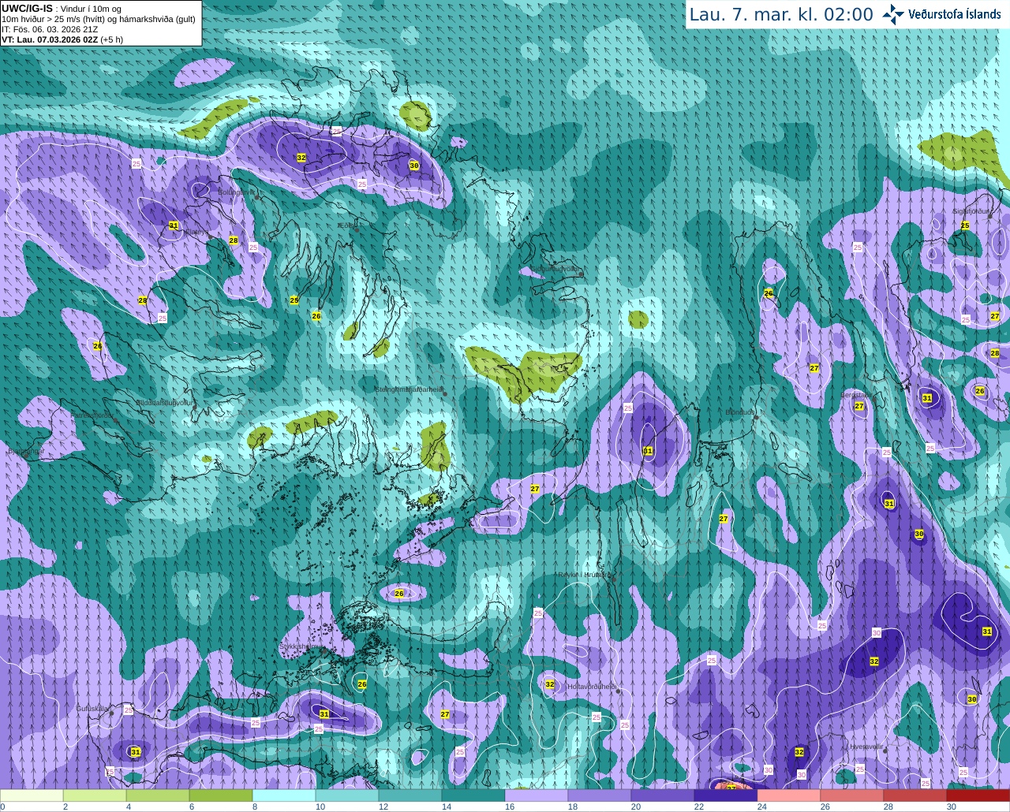Select the 4–6 m/s green legend swatch
Image resolution: width=1010 pixels, height=812 pixels.
click(158, 795)
